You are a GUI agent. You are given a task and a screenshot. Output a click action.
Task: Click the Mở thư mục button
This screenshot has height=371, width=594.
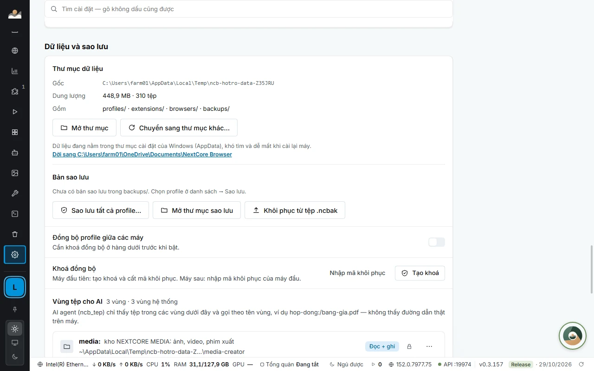point(84,128)
